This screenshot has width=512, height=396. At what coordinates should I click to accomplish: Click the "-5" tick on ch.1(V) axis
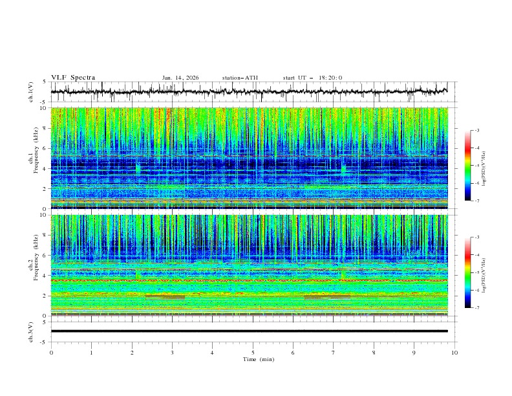tap(44, 102)
